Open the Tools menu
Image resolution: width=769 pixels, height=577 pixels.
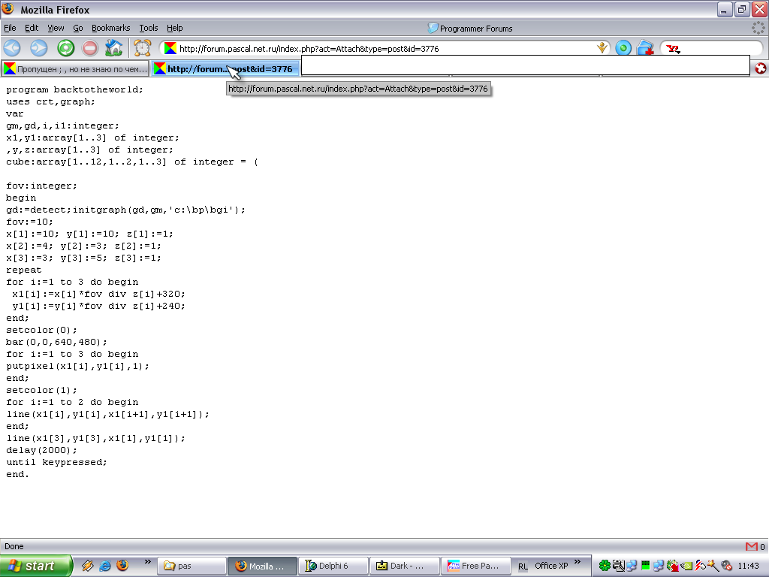point(148,28)
